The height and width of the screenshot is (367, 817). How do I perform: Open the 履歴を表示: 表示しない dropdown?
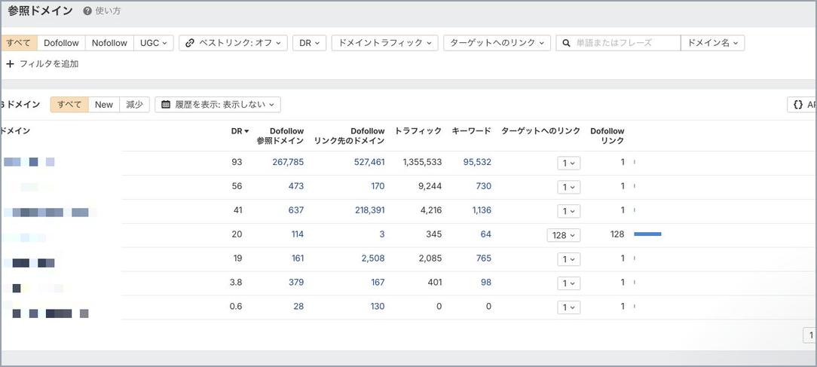click(x=218, y=104)
